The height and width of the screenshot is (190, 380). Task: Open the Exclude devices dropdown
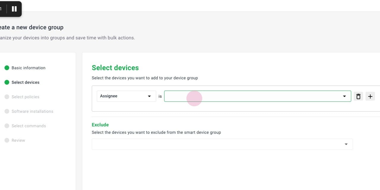tap(346, 144)
